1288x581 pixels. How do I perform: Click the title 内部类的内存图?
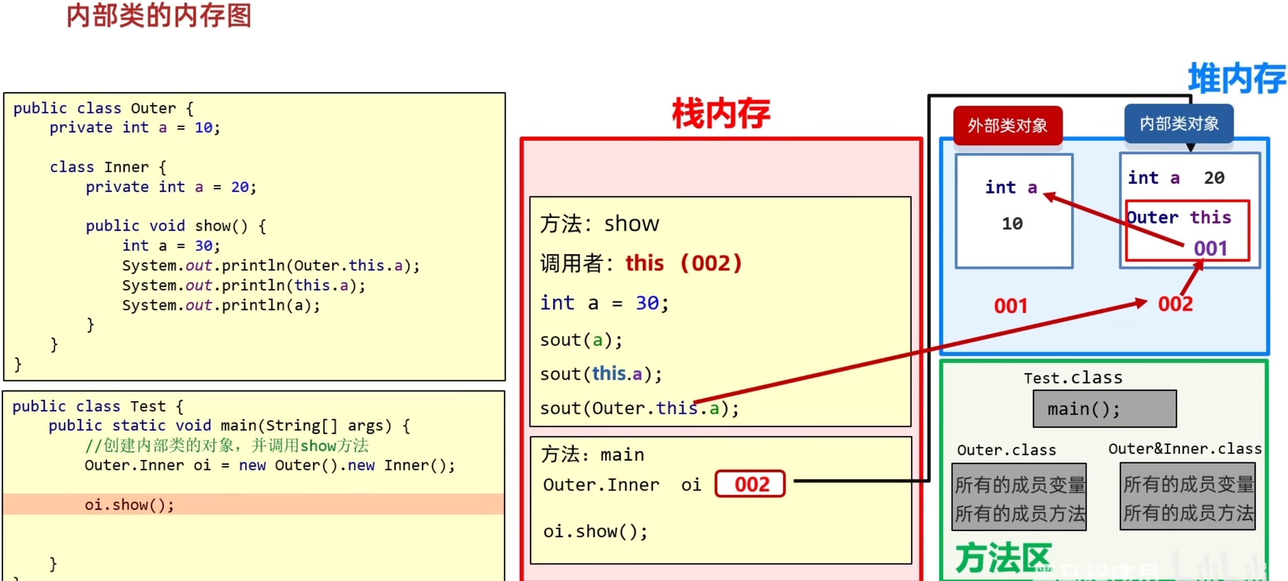(x=159, y=15)
